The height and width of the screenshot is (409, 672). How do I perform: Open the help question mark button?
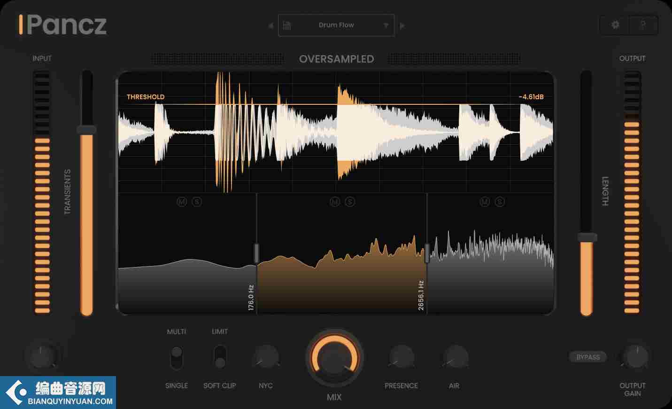click(x=643, y=25)
